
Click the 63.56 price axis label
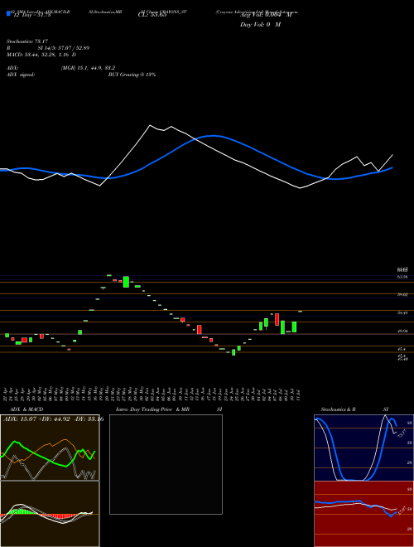coord(402,277)
